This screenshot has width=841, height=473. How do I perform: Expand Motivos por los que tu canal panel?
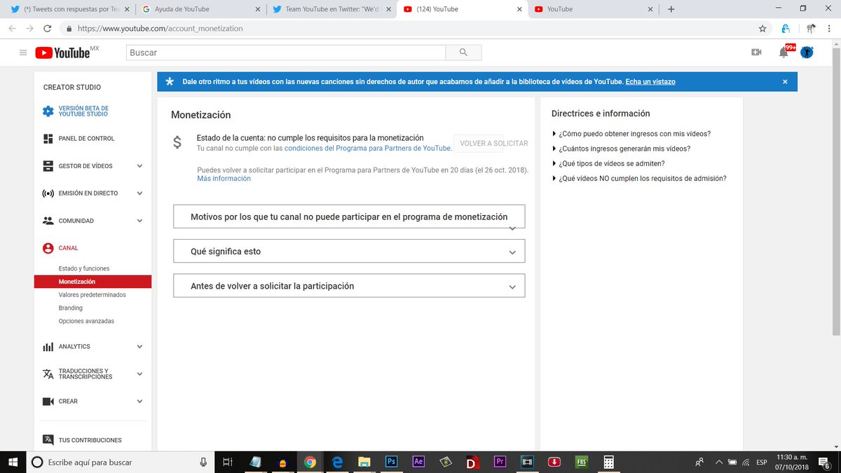(349, 217)
